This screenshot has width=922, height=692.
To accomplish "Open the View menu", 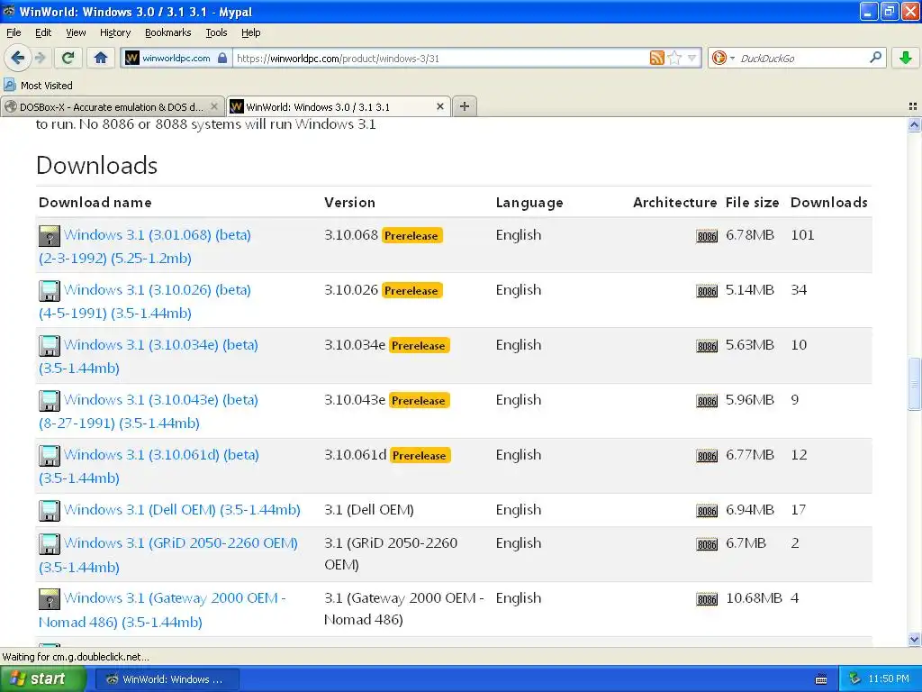I will [76, 32].
